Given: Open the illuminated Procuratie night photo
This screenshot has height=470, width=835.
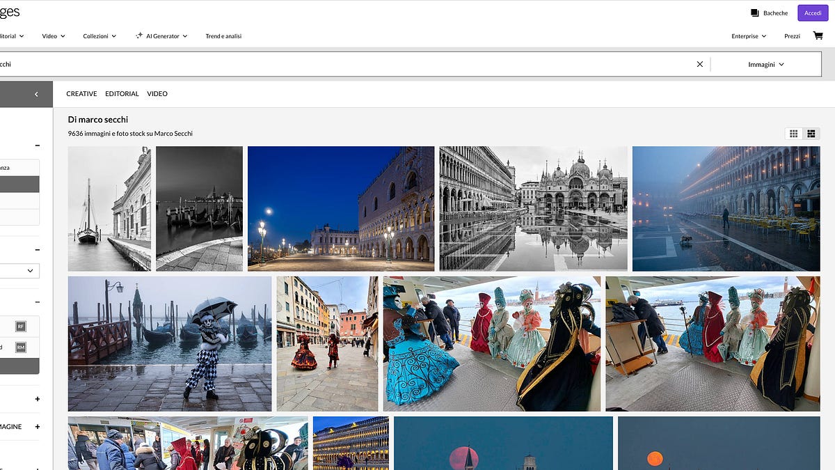Looking at the screenshot, I should (351, 443).
